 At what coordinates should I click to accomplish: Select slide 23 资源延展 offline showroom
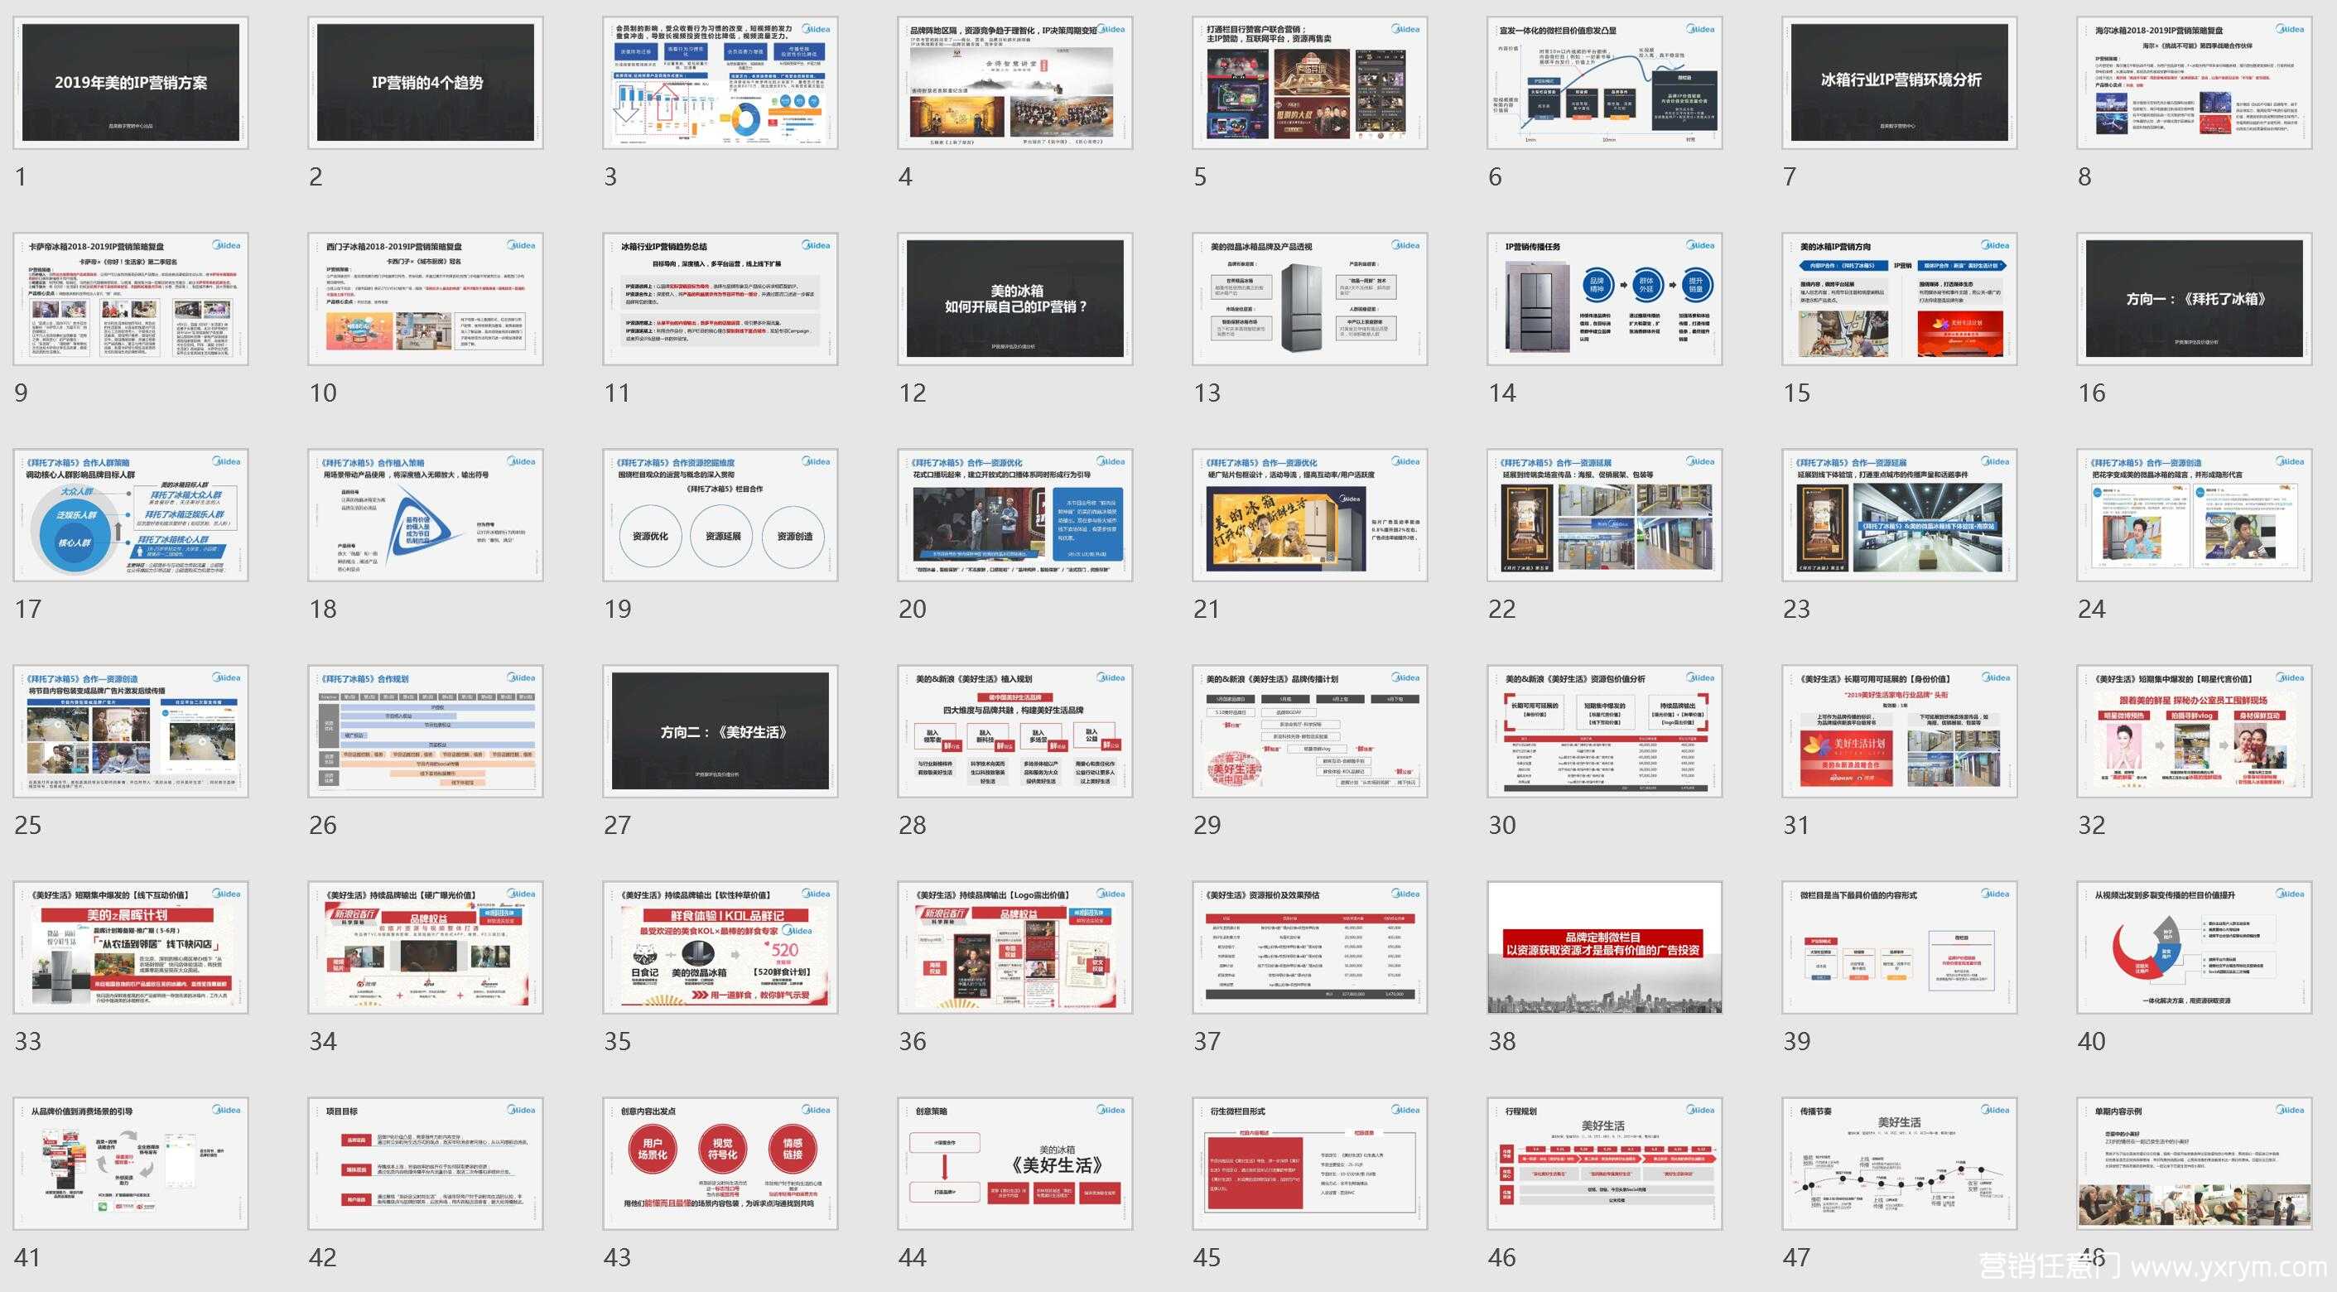(1900, 514)
